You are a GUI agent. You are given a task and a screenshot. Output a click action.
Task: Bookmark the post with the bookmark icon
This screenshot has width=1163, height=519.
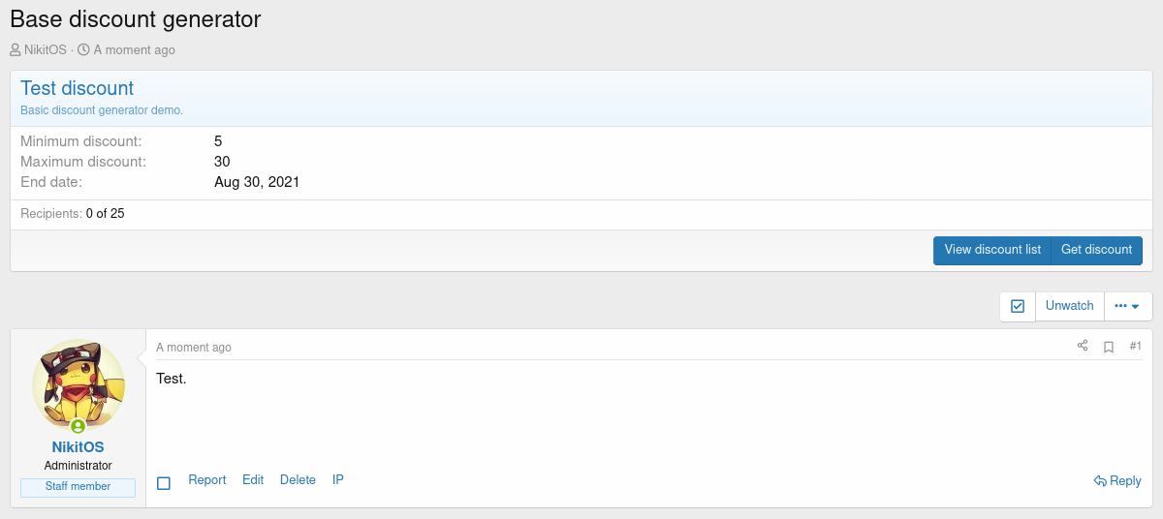(1109, 347)
